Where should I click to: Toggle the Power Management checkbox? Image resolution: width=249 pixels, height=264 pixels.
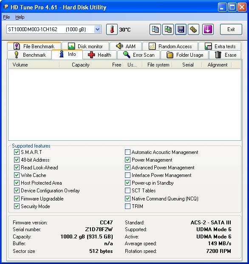tap(127, 160)
